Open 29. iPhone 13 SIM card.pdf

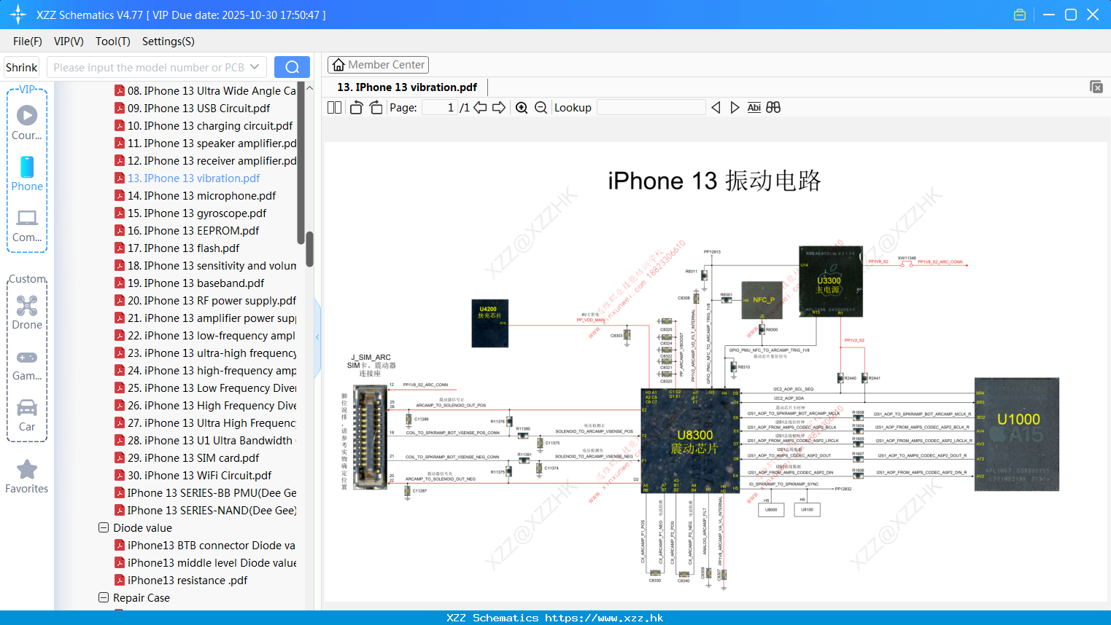point(187,457)
